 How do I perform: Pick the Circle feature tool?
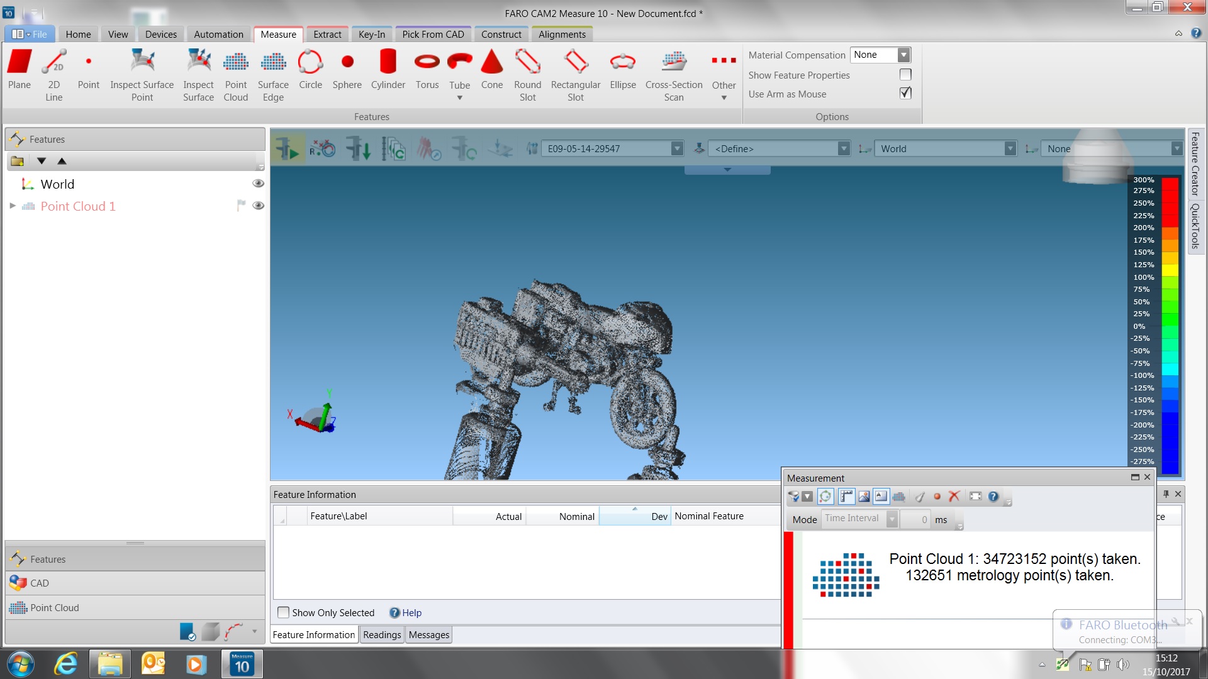click(x=310, y=70)
